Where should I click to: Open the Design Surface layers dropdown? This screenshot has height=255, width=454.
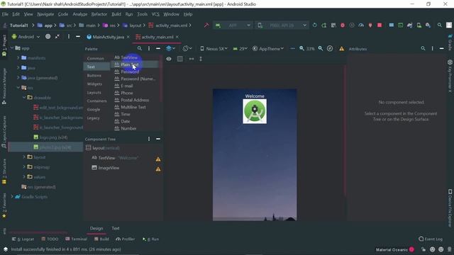tap(170, 49)
